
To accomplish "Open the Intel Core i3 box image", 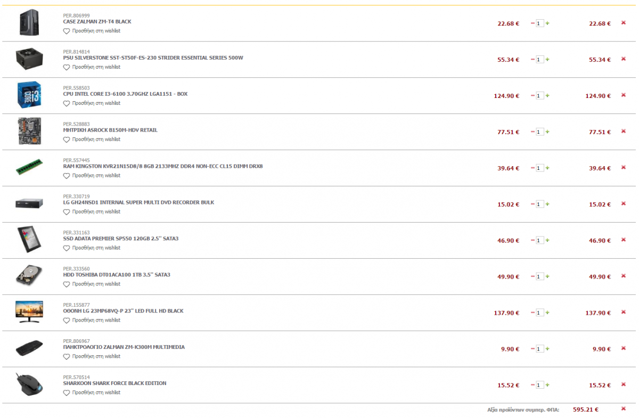I will 29,96.
